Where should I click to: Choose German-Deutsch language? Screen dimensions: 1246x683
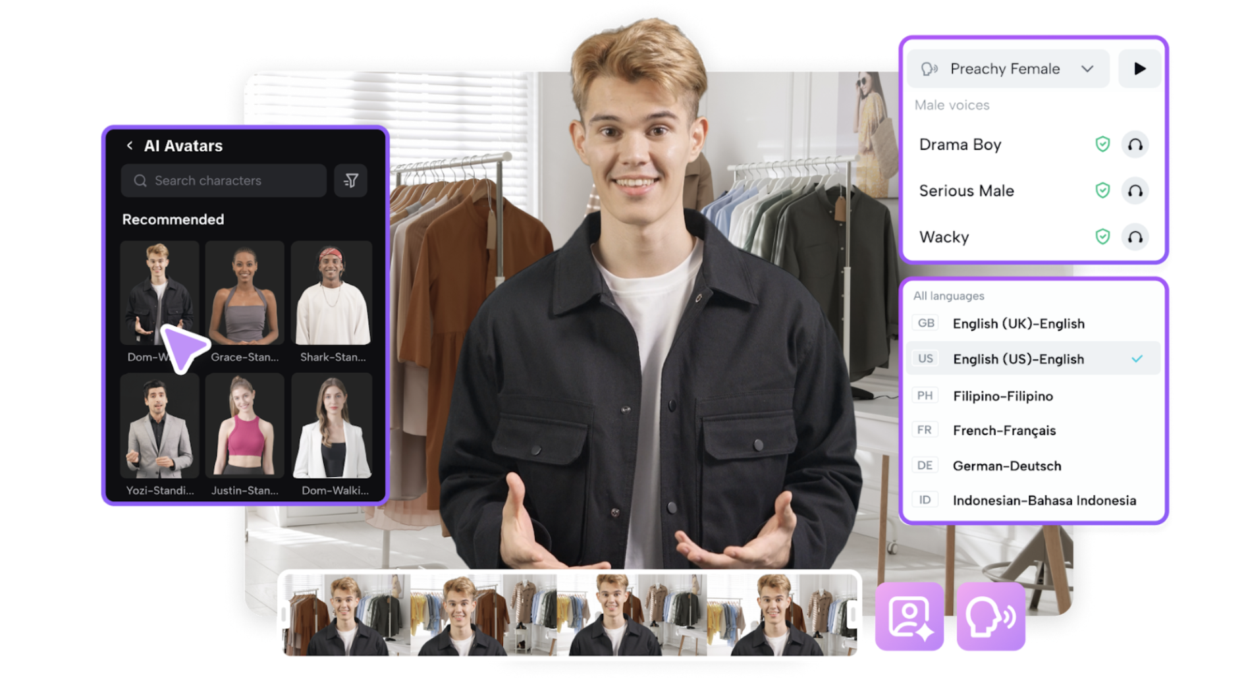[1033, 466]
